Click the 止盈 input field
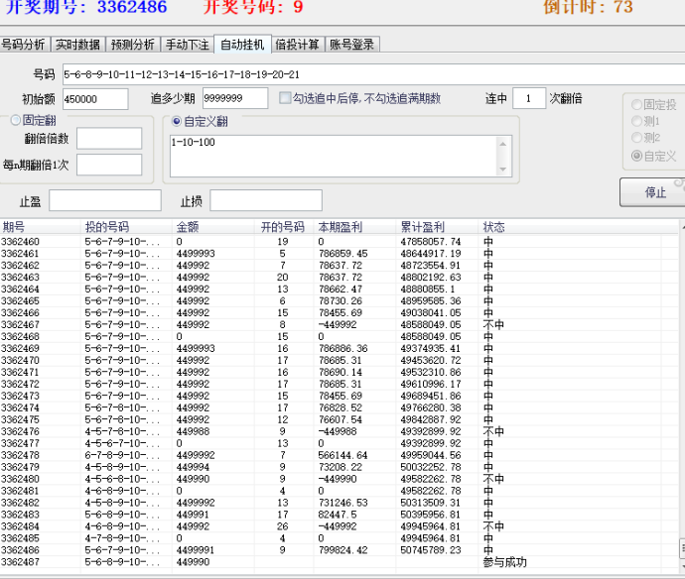The image size is (685, 579). [105, 200]
